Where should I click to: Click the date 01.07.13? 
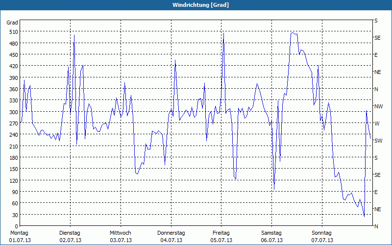20,240
